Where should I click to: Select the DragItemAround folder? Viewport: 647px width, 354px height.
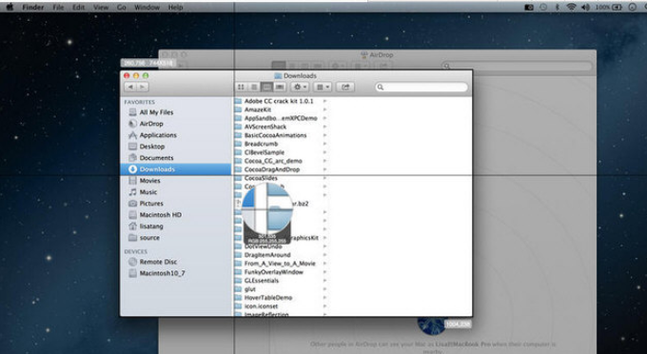coord(267,255)
